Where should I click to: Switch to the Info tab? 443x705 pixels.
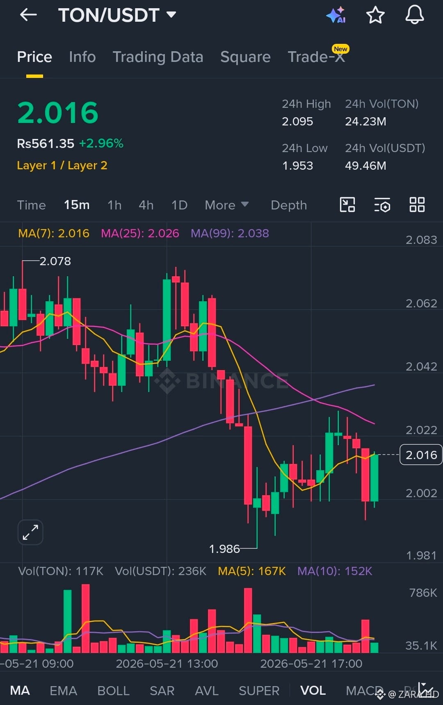coord(82,57)
